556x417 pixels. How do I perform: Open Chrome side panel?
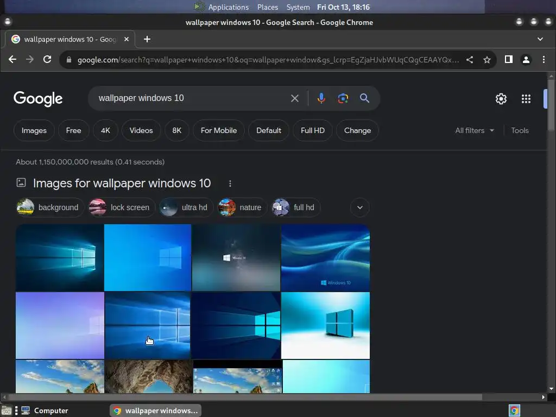pyautogui.click(x=508, y=60)
